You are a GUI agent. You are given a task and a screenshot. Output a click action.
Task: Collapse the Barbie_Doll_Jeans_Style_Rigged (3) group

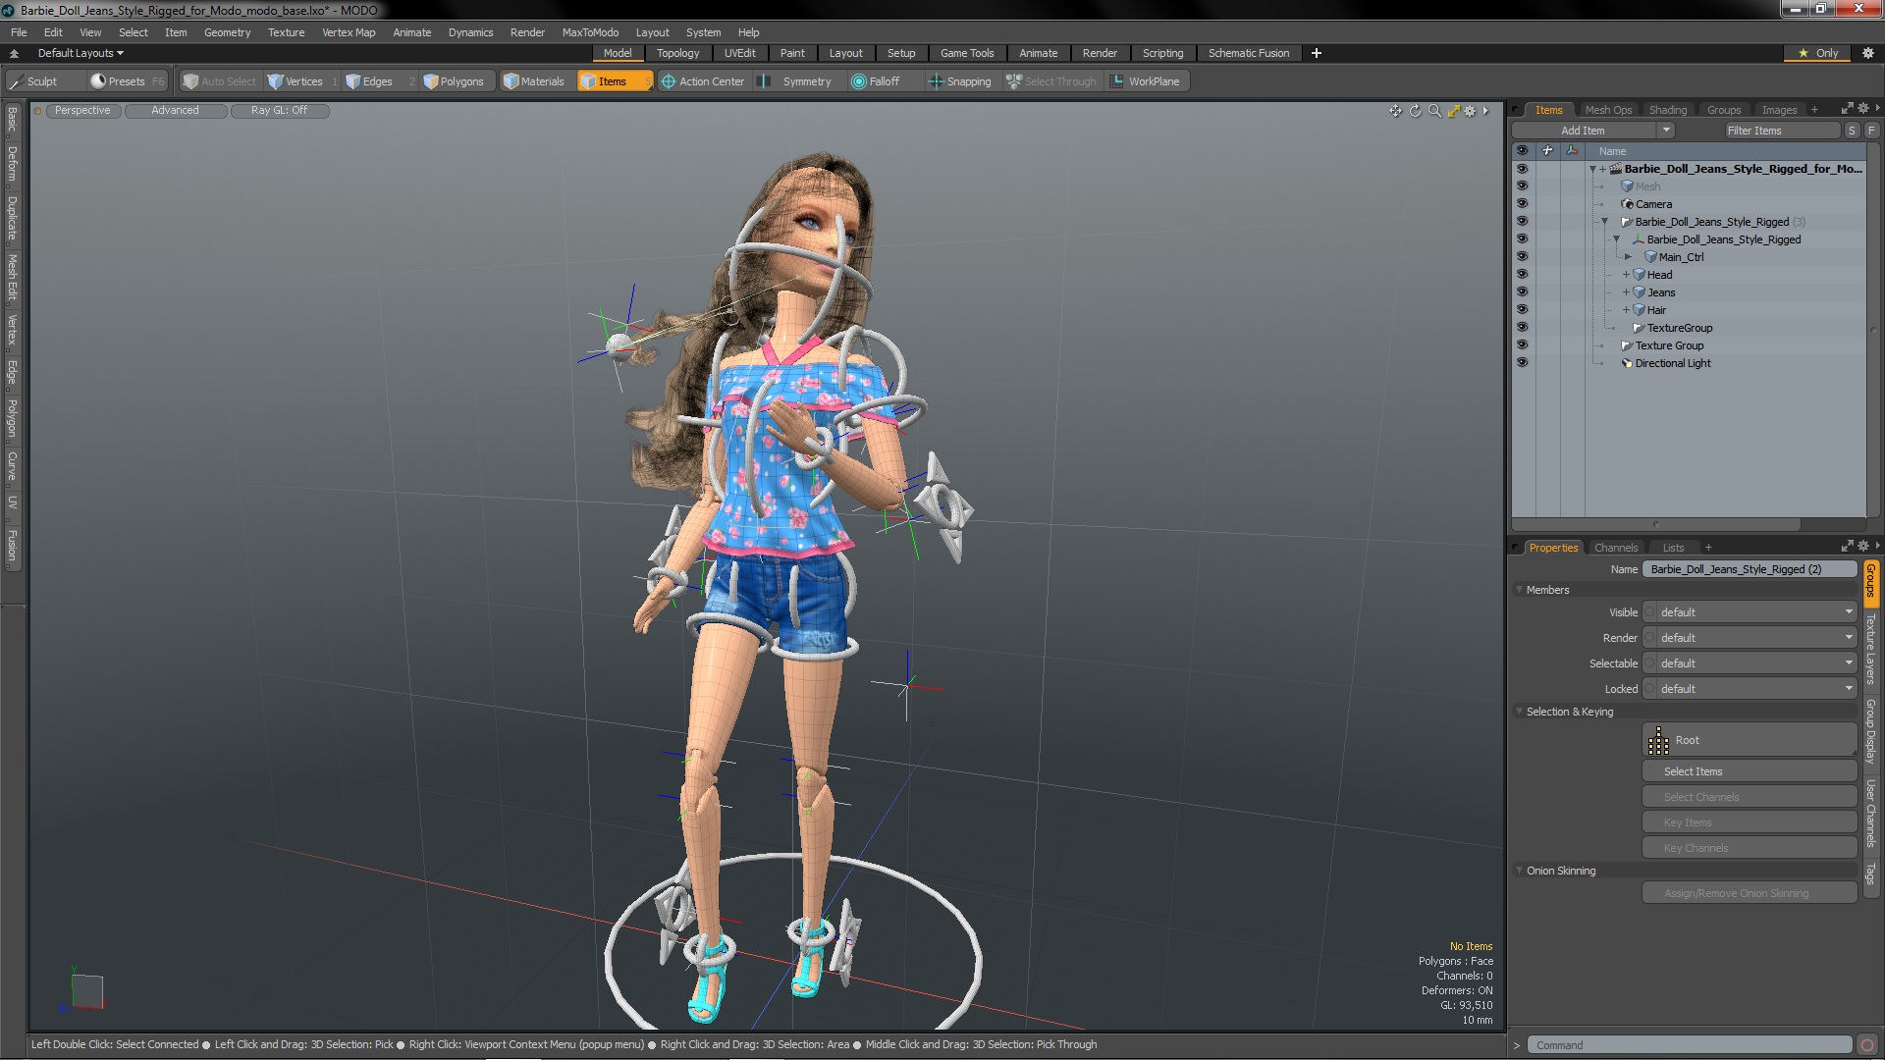click(x=1605, y=222)
